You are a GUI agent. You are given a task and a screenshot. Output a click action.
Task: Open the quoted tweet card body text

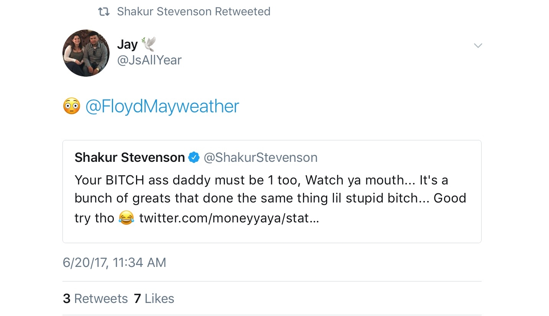pos(270,199)
